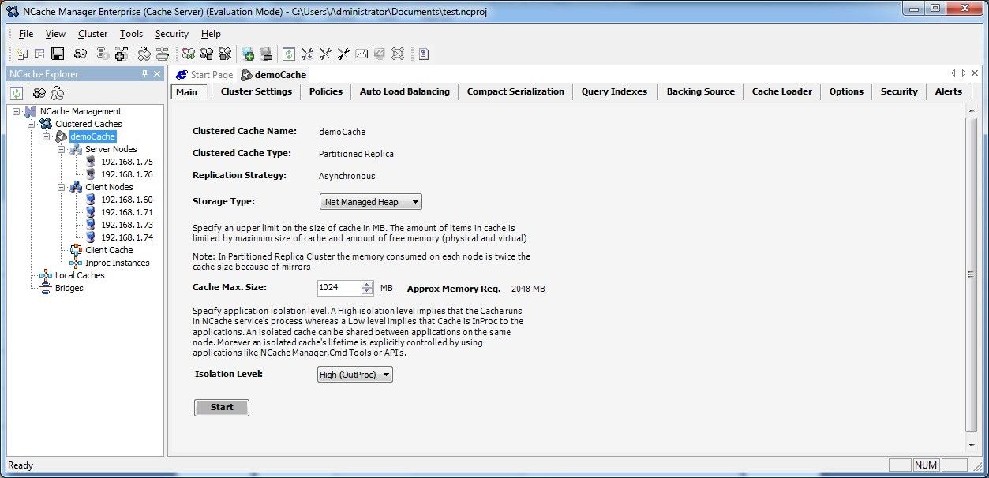Click the cache cluster icon next to Save

pyautogui.click(x=81, y=54)
